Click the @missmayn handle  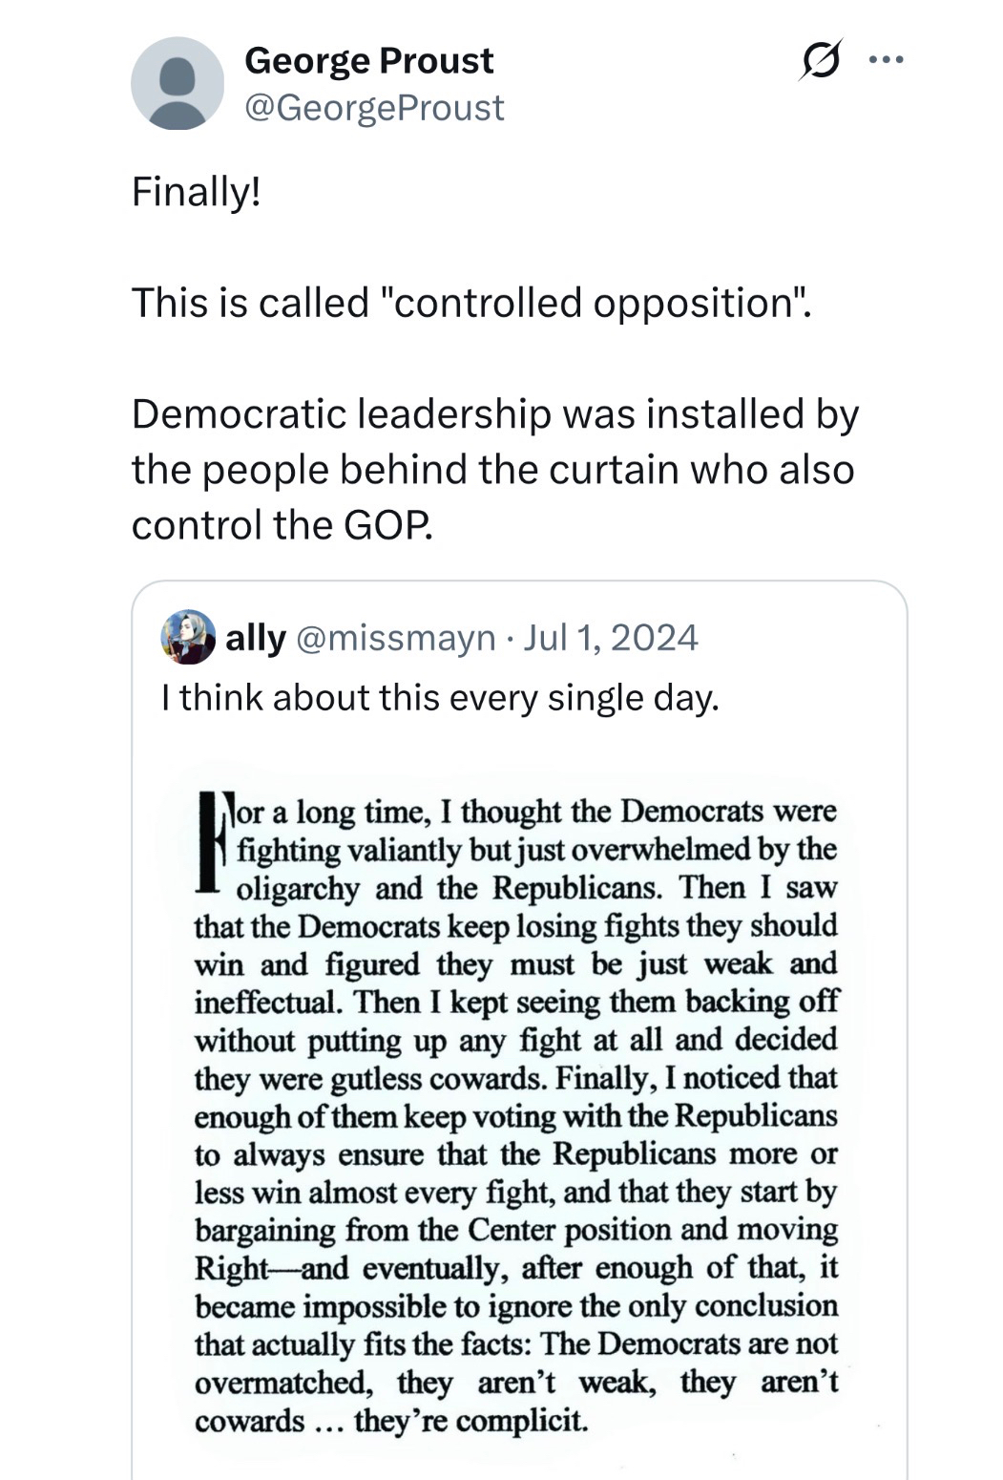[396, 638]
